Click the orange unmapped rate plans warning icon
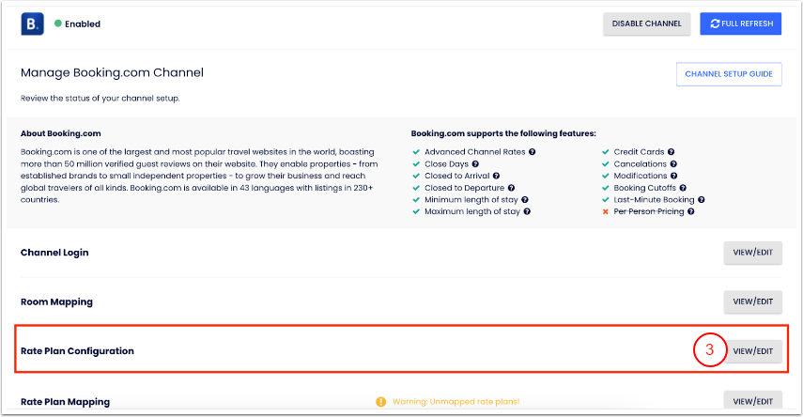803x417 pixels. 380,402
